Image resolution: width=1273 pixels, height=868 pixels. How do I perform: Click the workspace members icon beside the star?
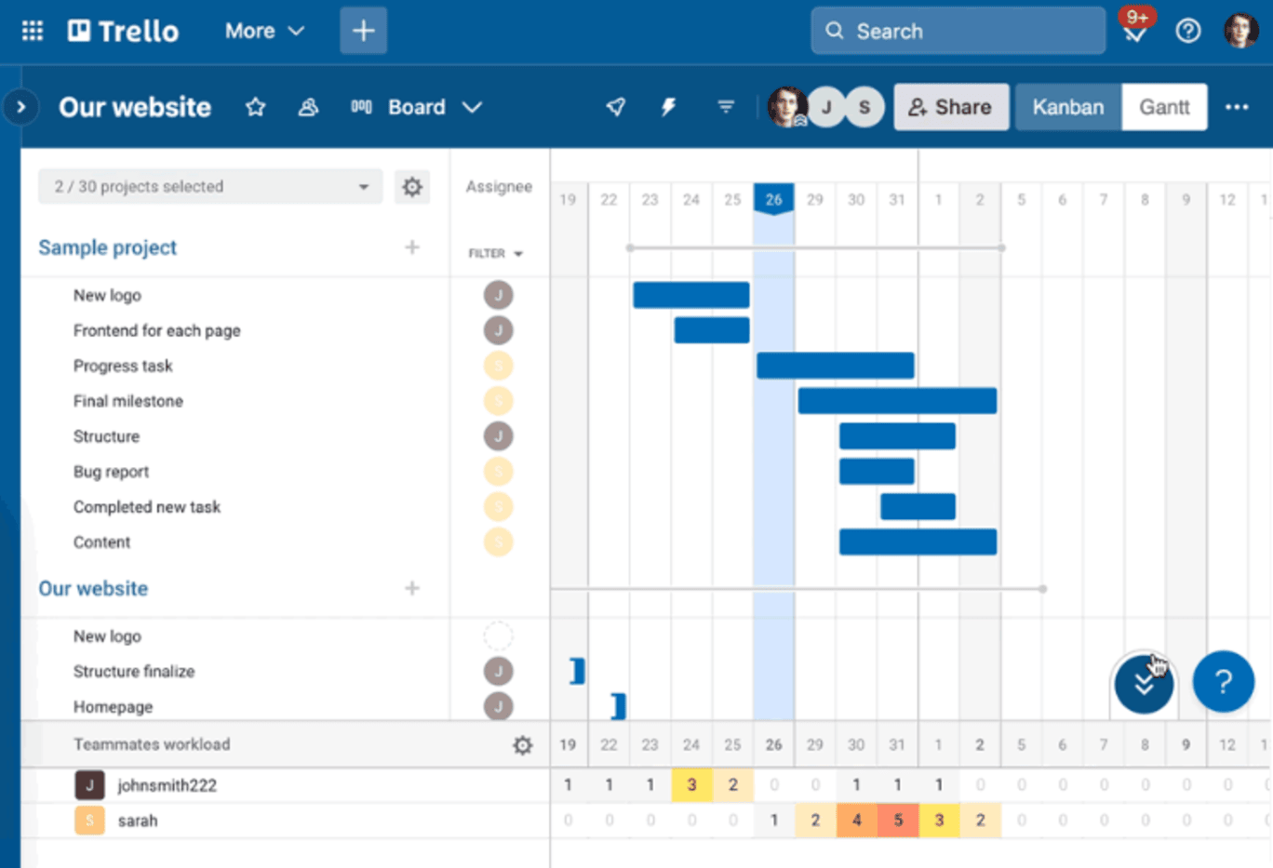tap(309, 107)
